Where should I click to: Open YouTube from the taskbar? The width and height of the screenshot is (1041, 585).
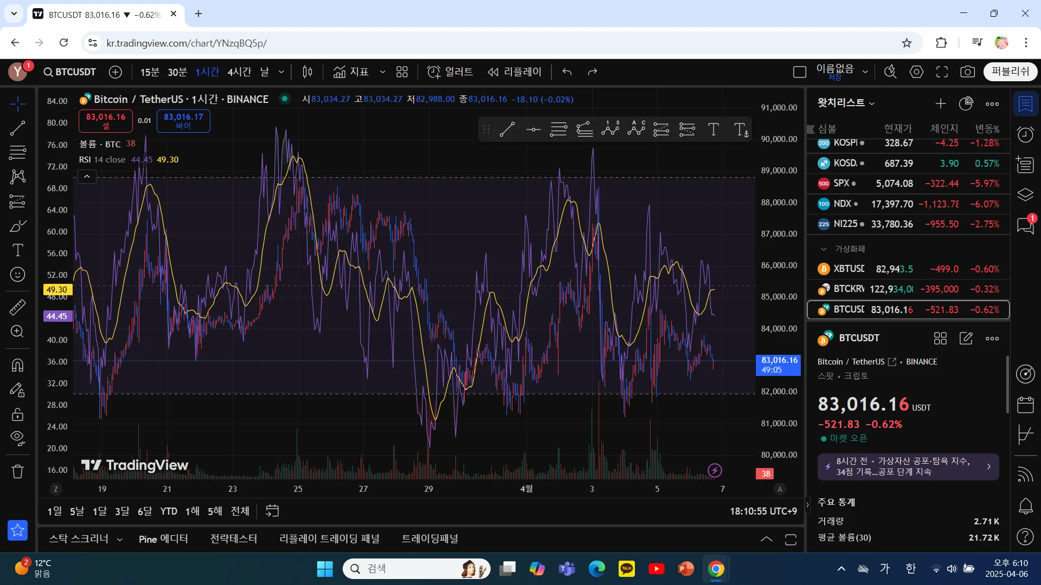pos(656,569)
